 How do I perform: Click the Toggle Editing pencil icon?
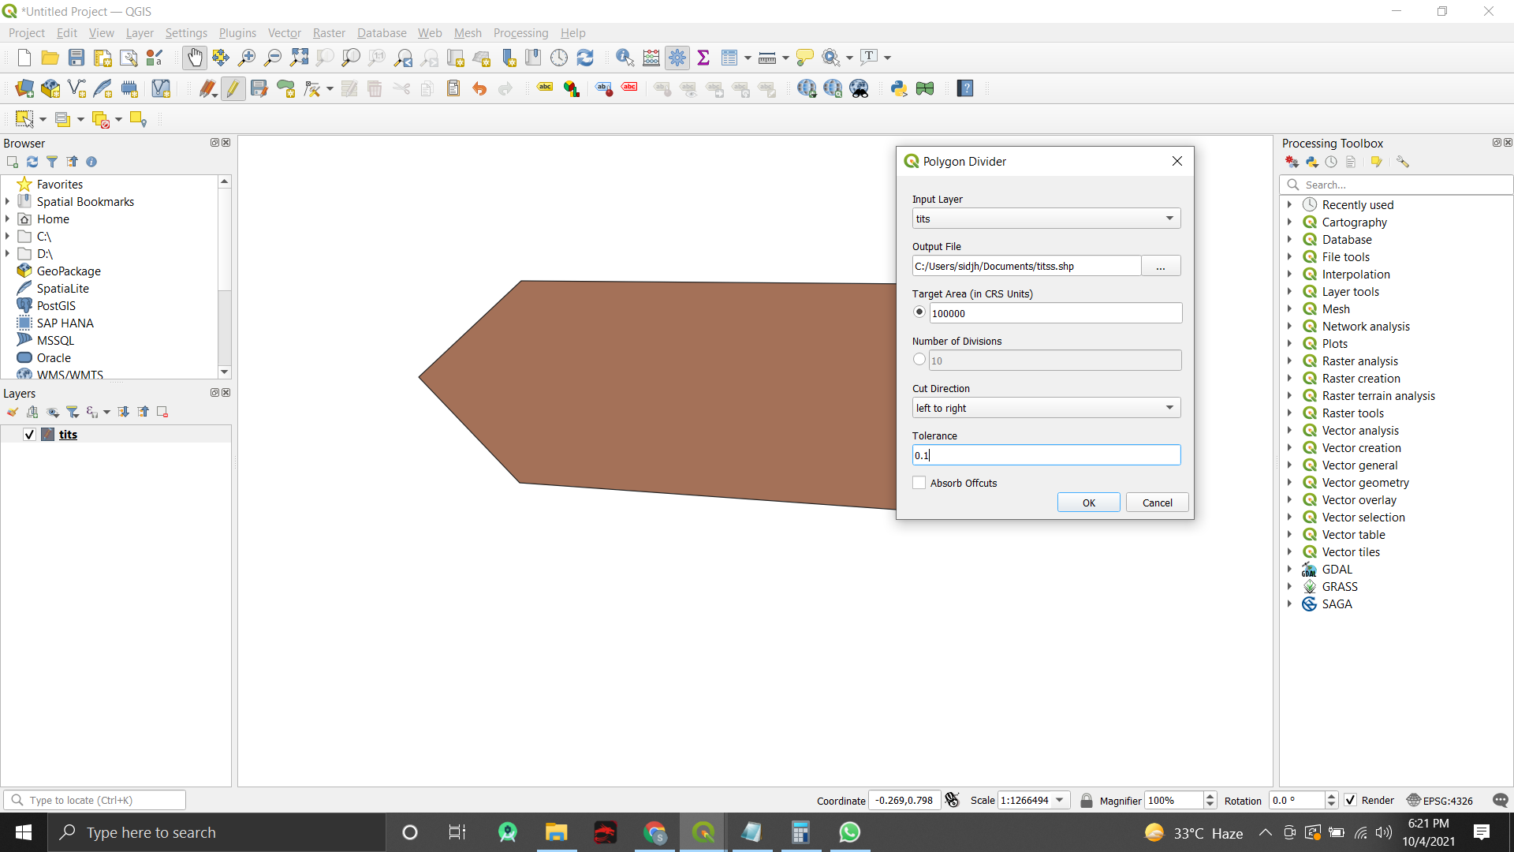point(233,89)
